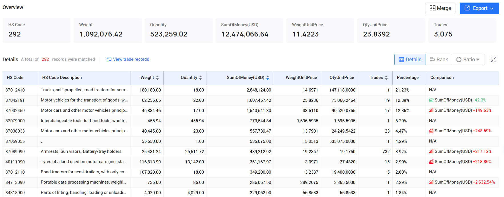Image resolution: width=504 pixels, height=197 pixels.
Task: Open the Ratio dropdown
Action: tap(468, 60)
